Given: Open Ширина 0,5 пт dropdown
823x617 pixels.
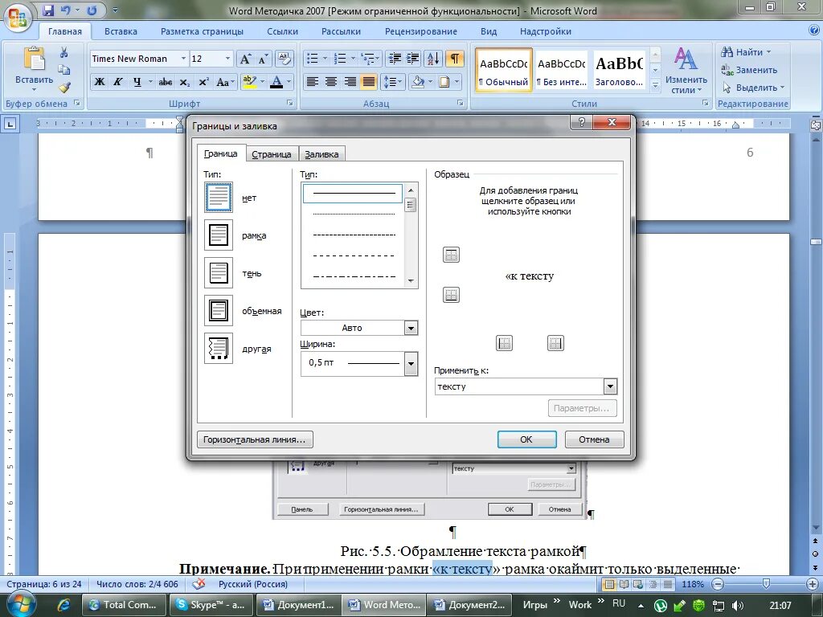Looking at the screenshot, I should click(411, 363).
